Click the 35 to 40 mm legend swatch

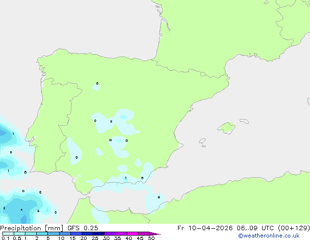(121, 234)
